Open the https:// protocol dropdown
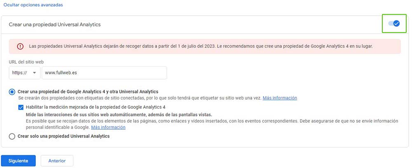The image size is (412, 168). [24, 73]
